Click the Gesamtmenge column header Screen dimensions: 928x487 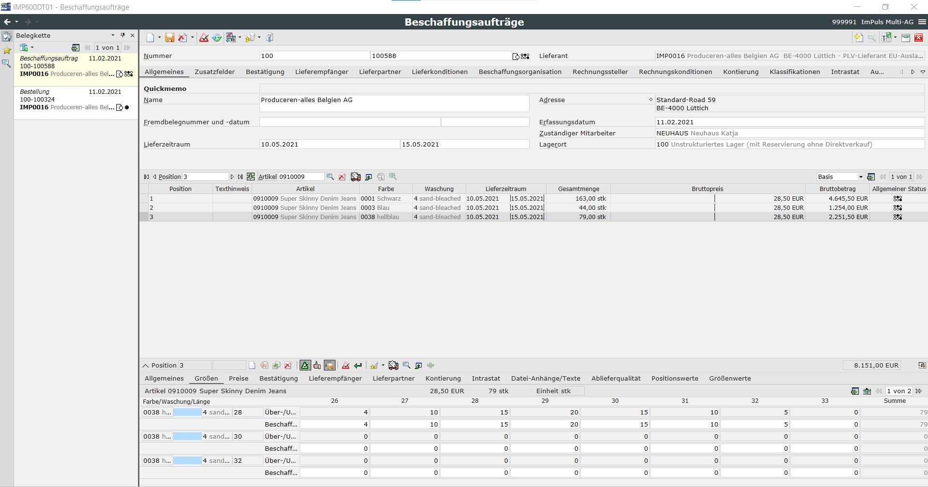578,189
